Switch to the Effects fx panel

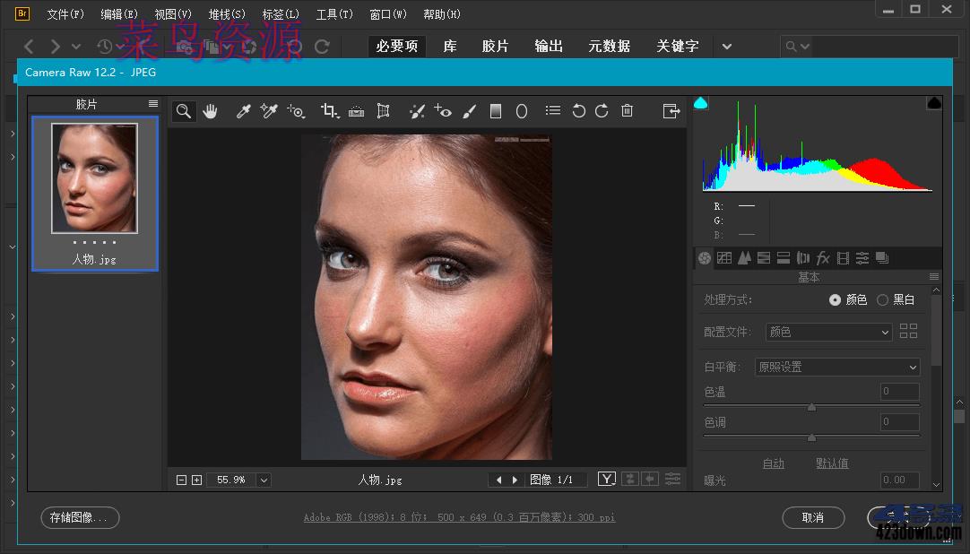822,258
